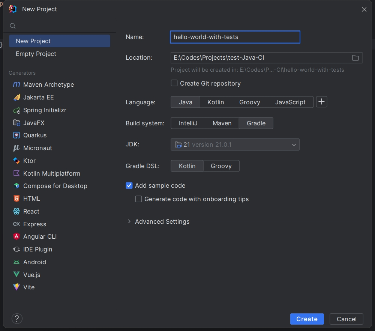Click the Angular CLI icon
Screen dimensions: 375x331
(16, 236)
